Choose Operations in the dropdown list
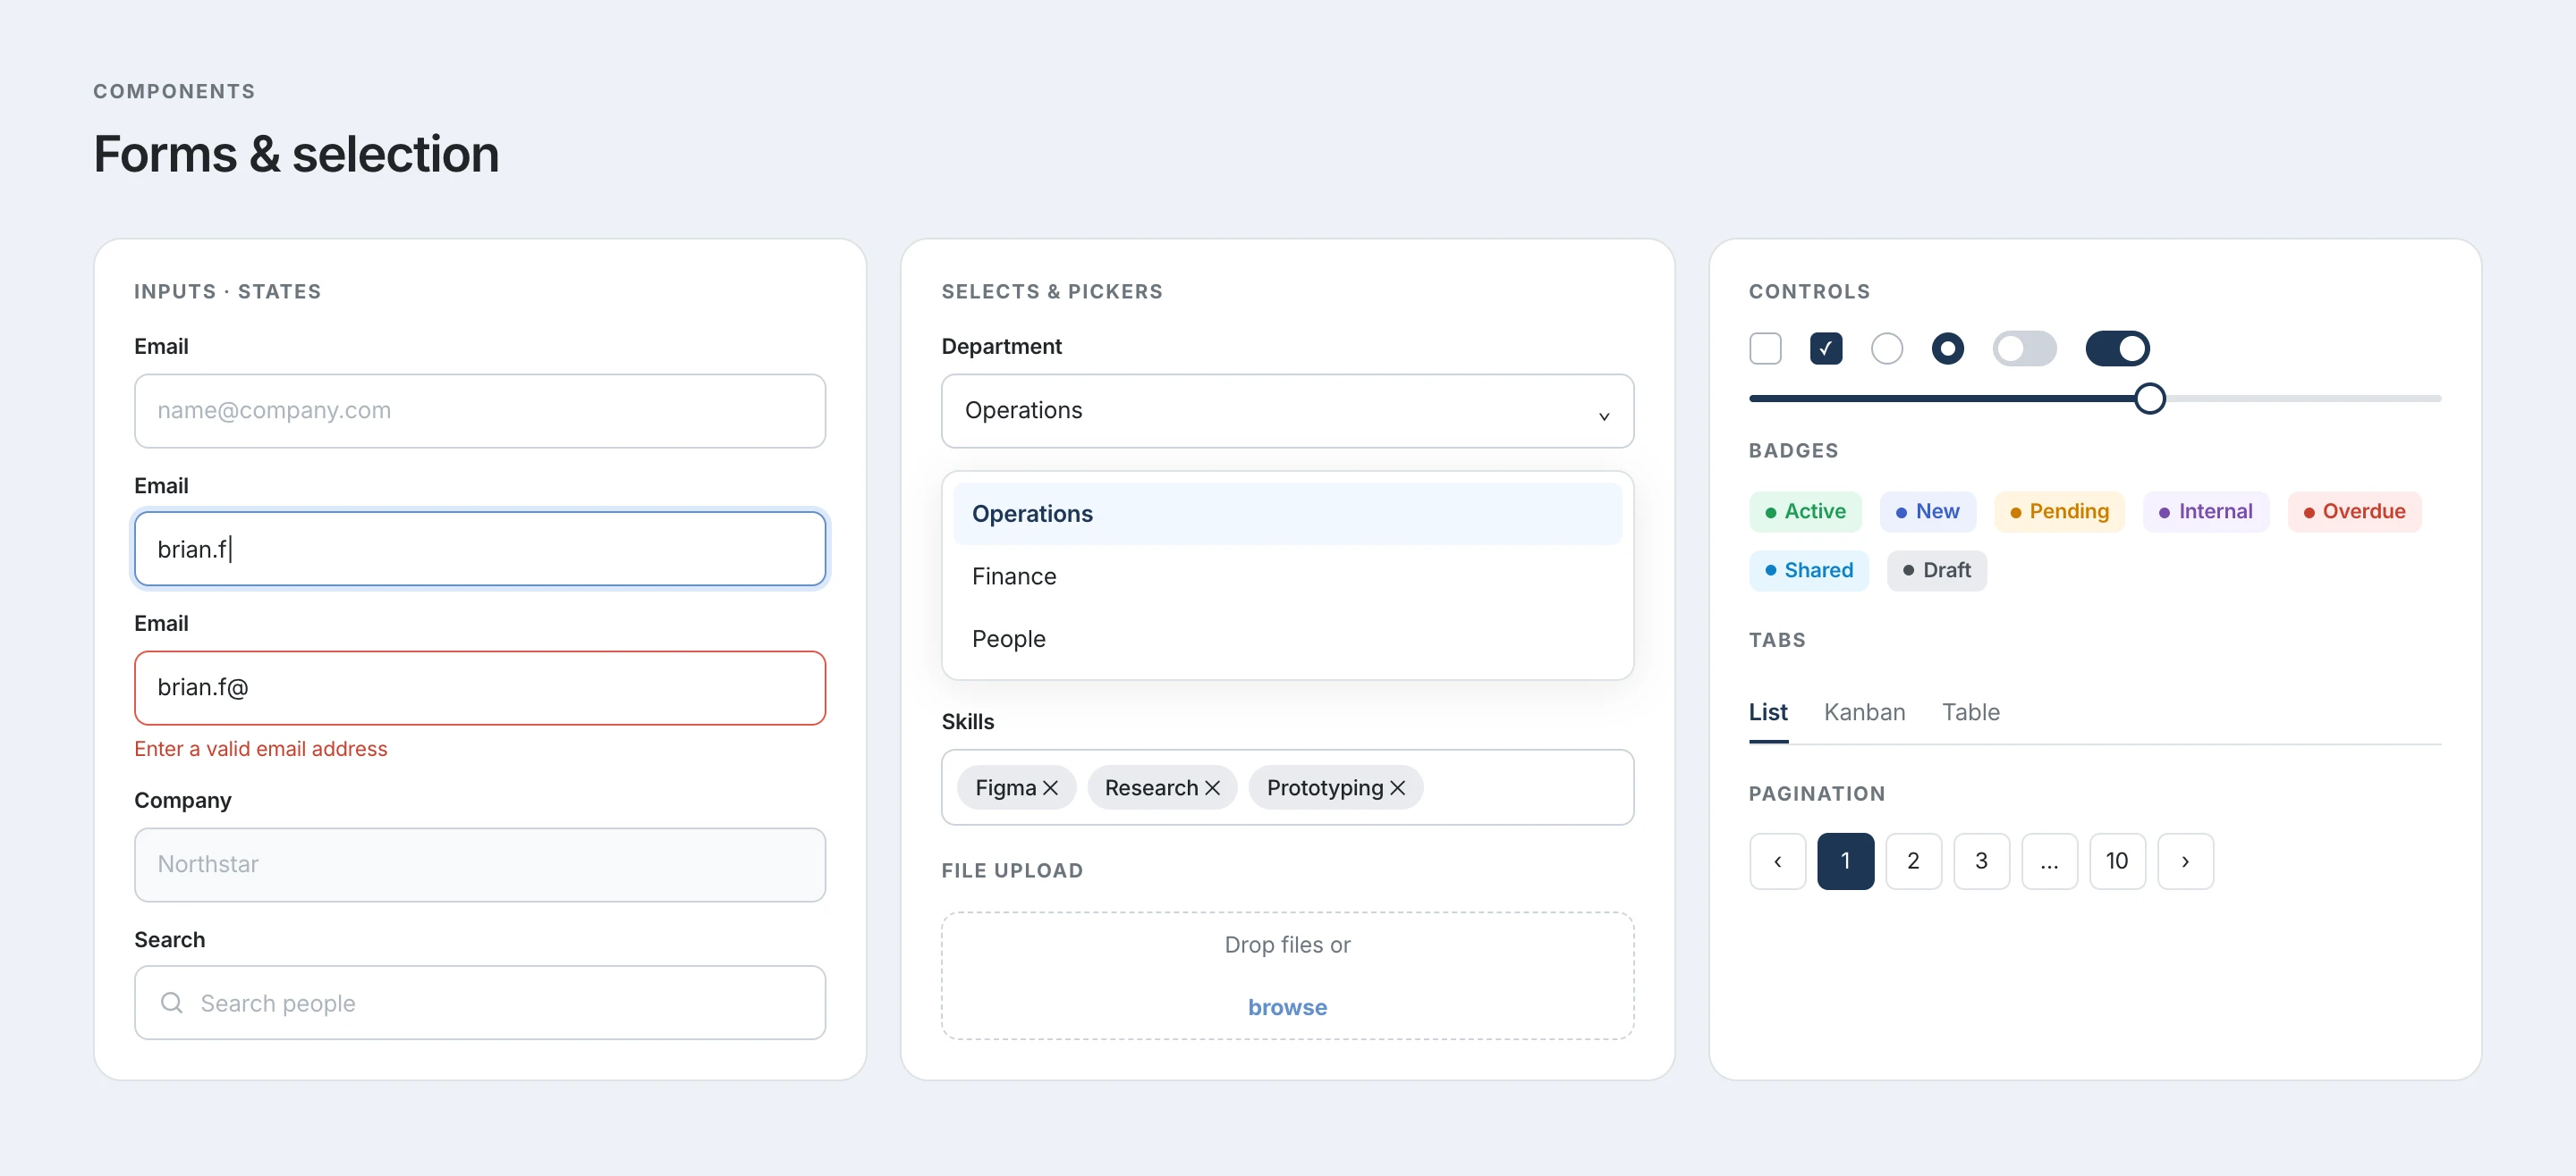The image size is (2576, 1176). 1287,514
